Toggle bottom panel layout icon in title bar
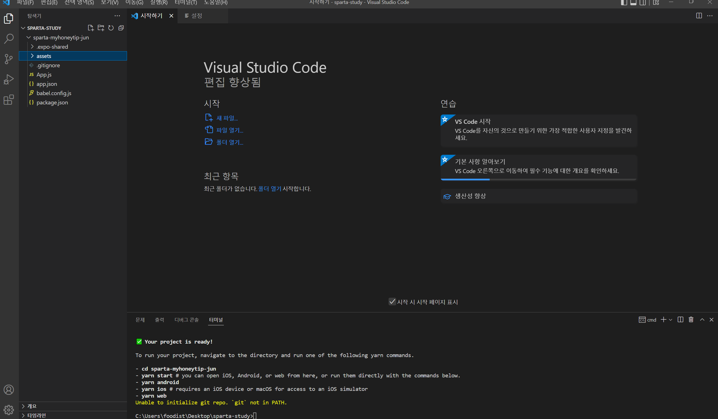718x419 pixels. [x=633, y=3]
